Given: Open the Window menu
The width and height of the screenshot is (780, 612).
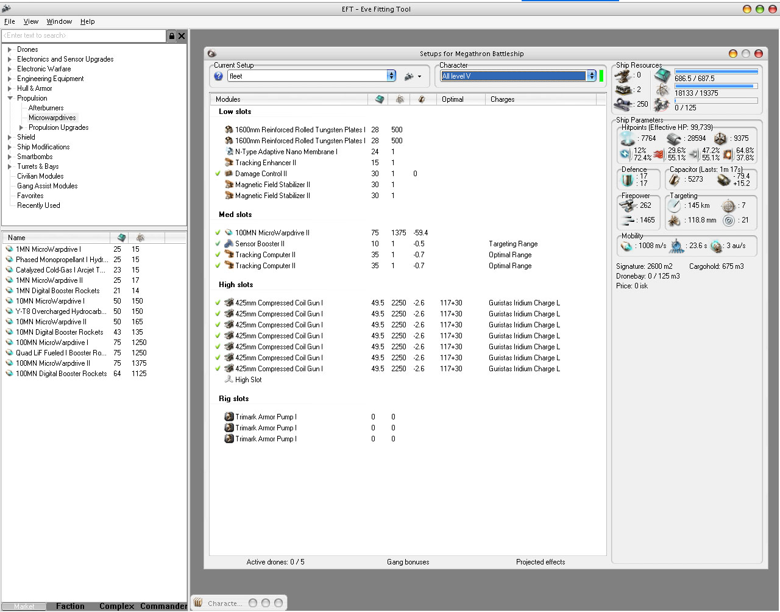Looking at the screenshot, I should pos(59,21).
